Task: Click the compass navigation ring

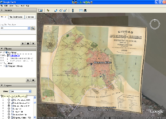Action: pos(155,24)
